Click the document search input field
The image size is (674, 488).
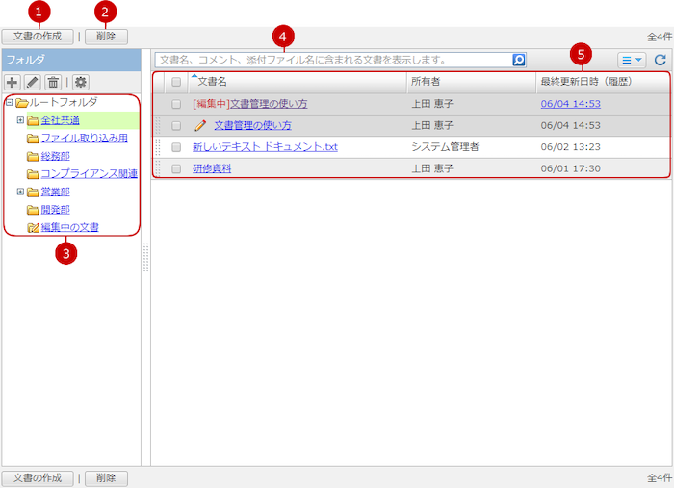332,60
